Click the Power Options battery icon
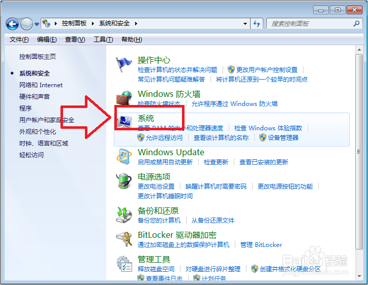This screenshot has height=285, width=368. 124,181
